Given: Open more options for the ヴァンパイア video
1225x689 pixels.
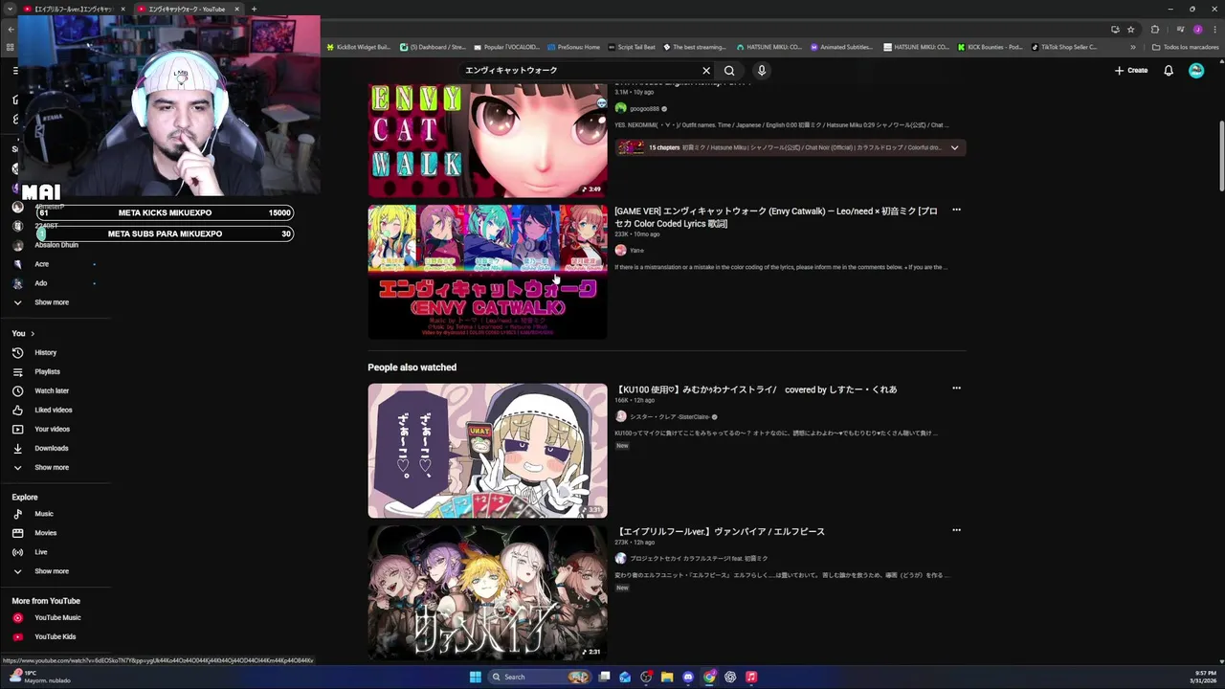Looking at the screenshot, I should (956, 530).
